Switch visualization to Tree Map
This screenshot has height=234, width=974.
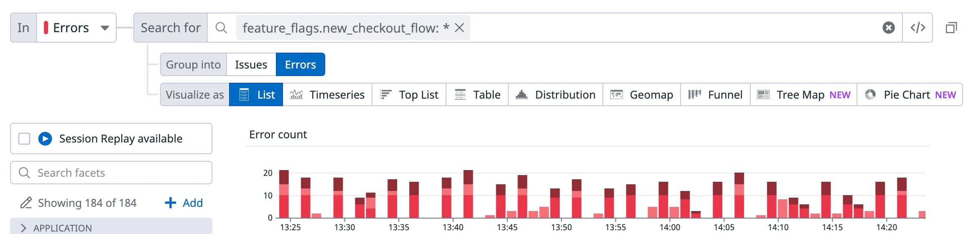tap(803, 95)
